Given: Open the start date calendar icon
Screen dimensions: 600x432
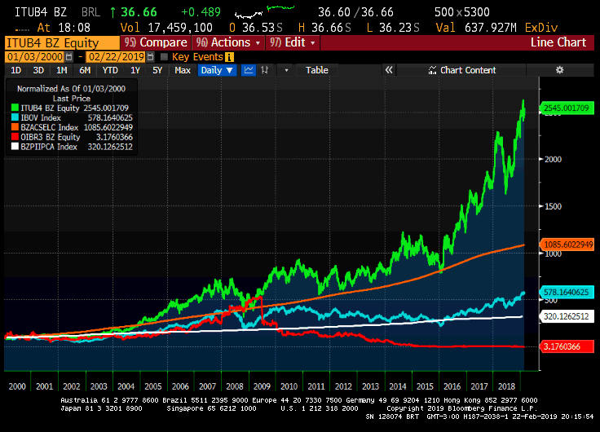Looking at the screenshot, I should click(68, 57).
